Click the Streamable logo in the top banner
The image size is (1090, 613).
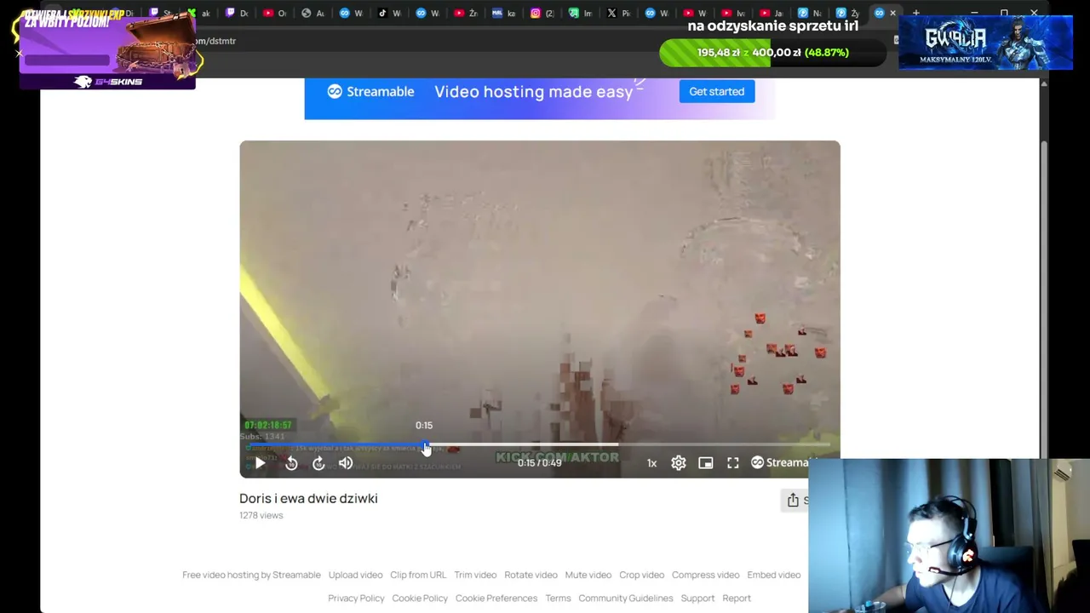pos(370,92)
